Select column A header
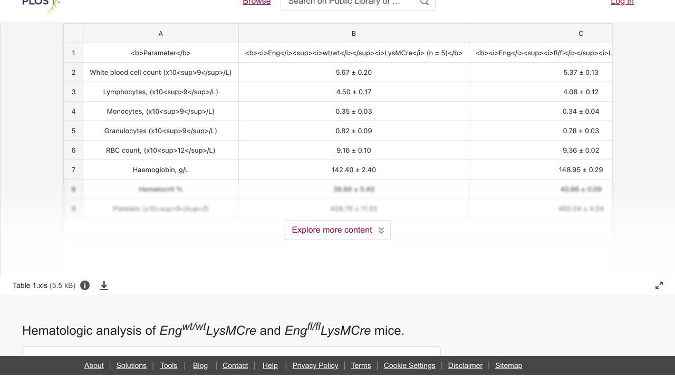Image resolution: width=675 pixels, height=379 pixels. tap(161, 33)
